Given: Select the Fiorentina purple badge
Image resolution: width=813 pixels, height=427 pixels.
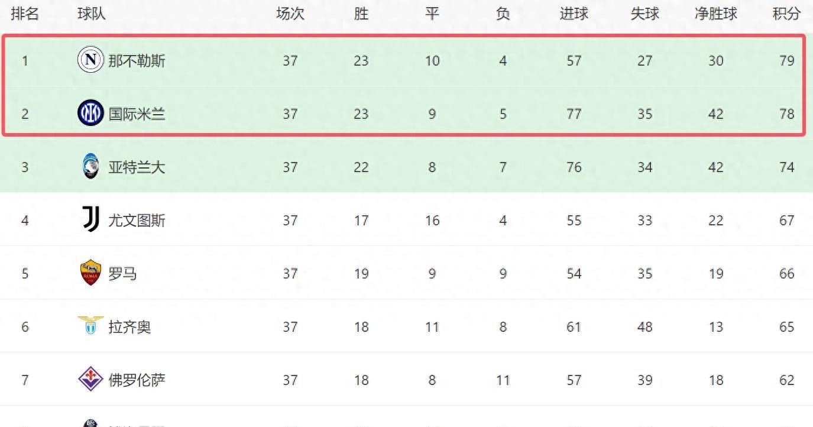Looking at the screenshot, I should [90, 379].
